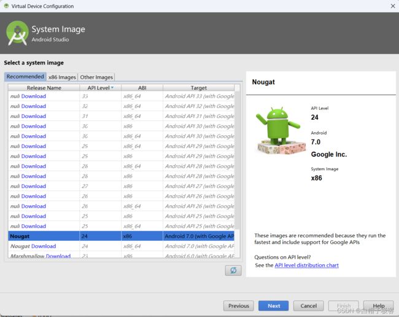The width and height of the screenshot is (399, 317).
Task: Click the Target column header
Action: click(x=198, y=88)
